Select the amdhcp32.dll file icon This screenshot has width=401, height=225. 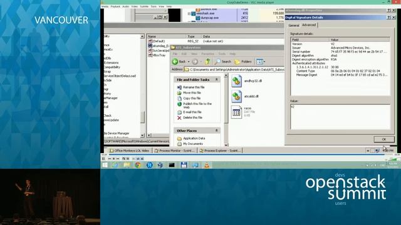237,81
